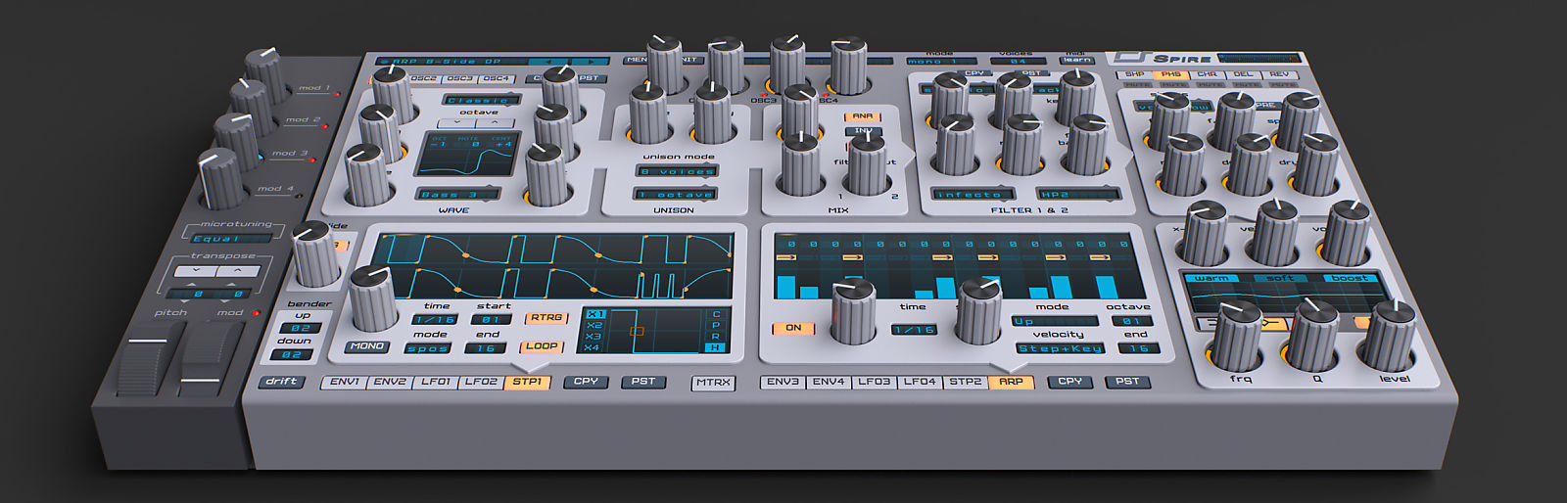The width and height of the screenshot is (1567, 503).
Task: Open the 8 voices unison mode dropdown
Action: click(x=677, y=171)
